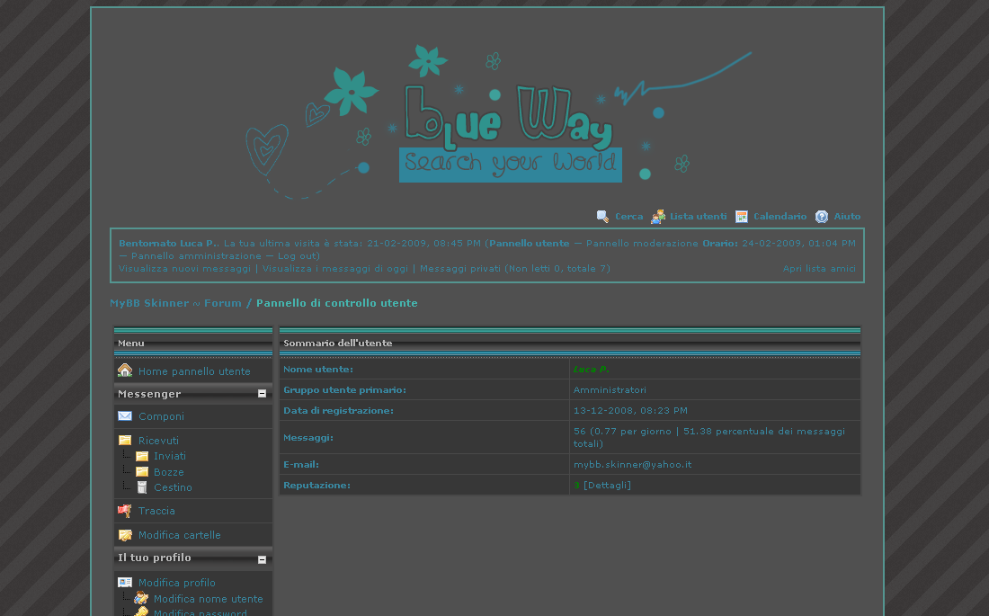
Task: Open reputation Dettagli link
Action: tap(607, 486)
